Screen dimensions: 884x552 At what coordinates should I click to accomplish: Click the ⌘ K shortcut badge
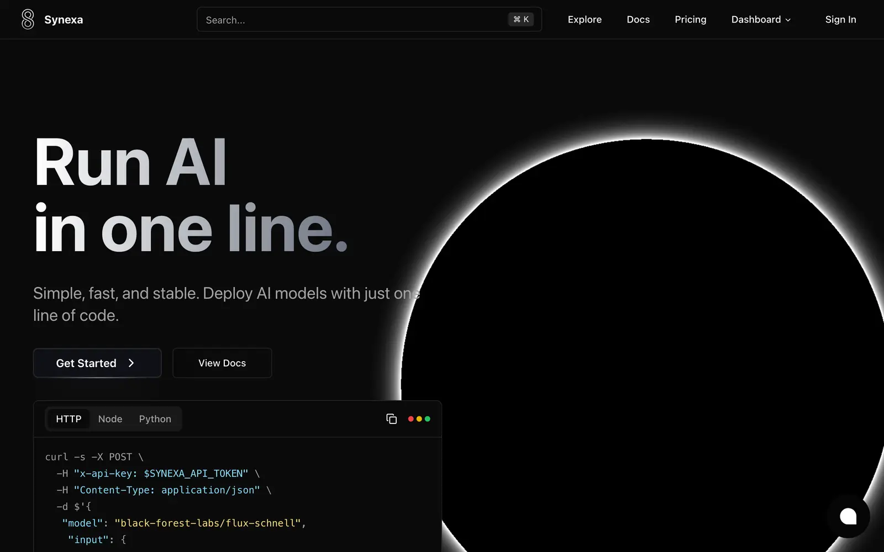520,19
